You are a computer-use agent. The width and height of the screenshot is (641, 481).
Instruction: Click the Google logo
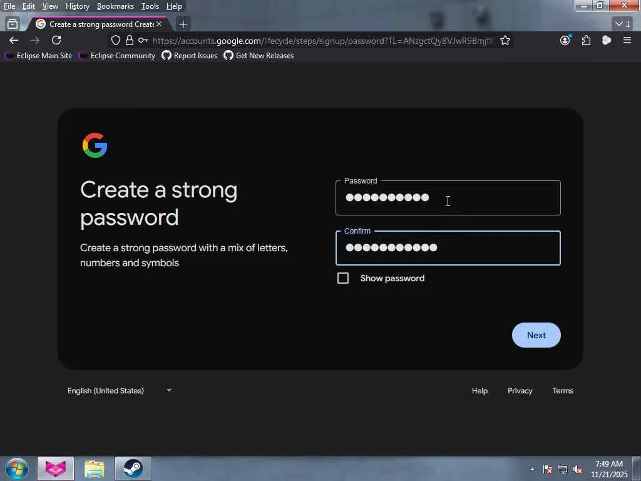[95, 145]
